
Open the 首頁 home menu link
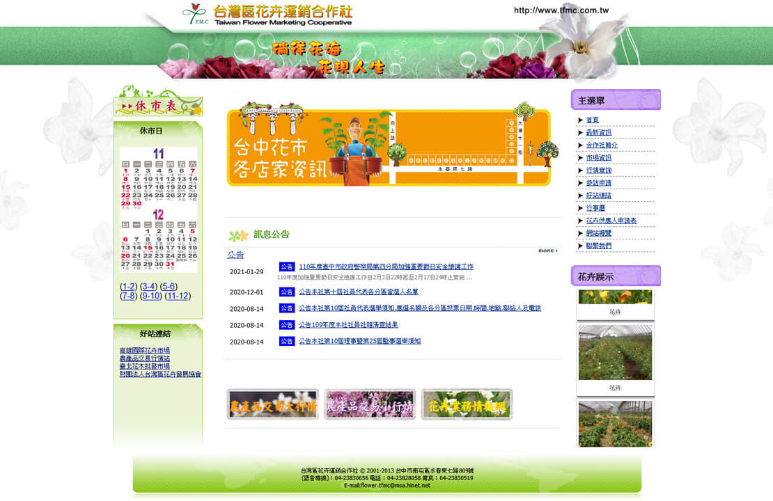point(592,120)
